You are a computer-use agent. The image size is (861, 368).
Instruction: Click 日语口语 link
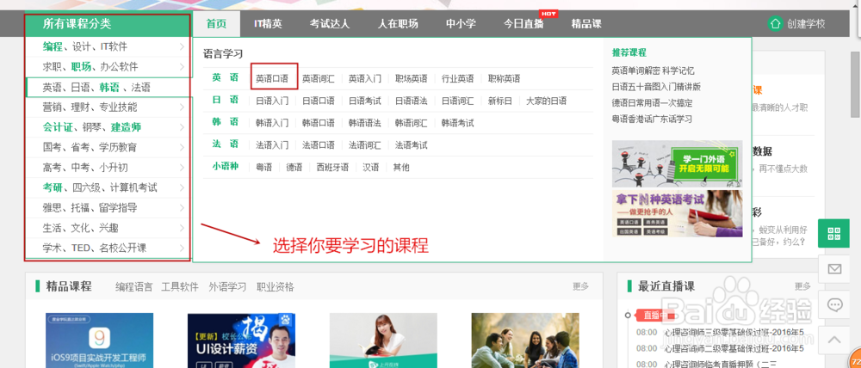319,101
